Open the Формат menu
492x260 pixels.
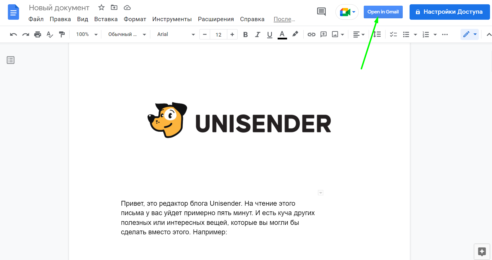135,19
